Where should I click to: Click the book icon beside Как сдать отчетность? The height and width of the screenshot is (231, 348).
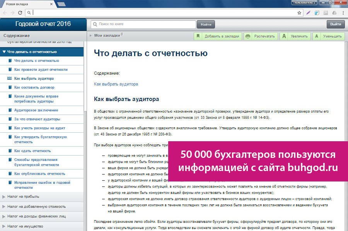[x=10, y=151]
